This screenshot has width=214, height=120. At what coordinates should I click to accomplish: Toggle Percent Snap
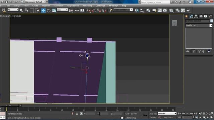pyautogui.click(x=99, y=10)
